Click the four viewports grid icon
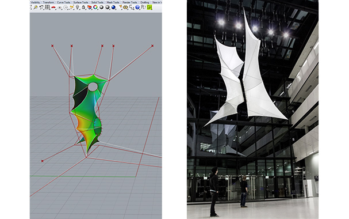 tap(47, 7)
